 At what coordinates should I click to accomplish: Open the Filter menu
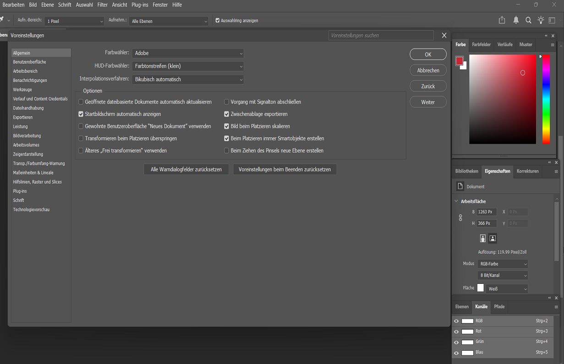click(102, 5)
